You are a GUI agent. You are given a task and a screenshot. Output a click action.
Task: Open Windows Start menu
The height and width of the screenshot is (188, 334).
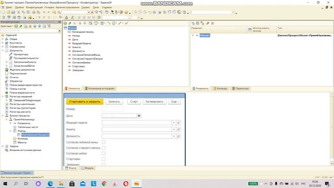point(5,183)
